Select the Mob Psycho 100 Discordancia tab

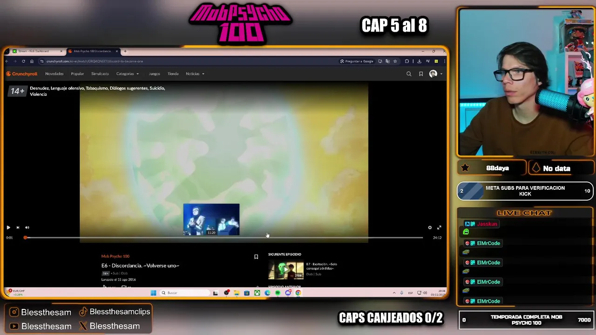(92, 51)
